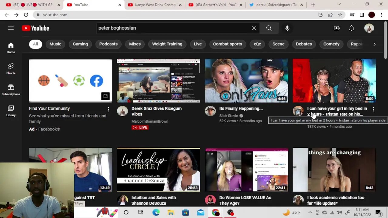Open Chrome's tab search dropdown
Viewport: 388px width, 218px height.
[339, 4]
